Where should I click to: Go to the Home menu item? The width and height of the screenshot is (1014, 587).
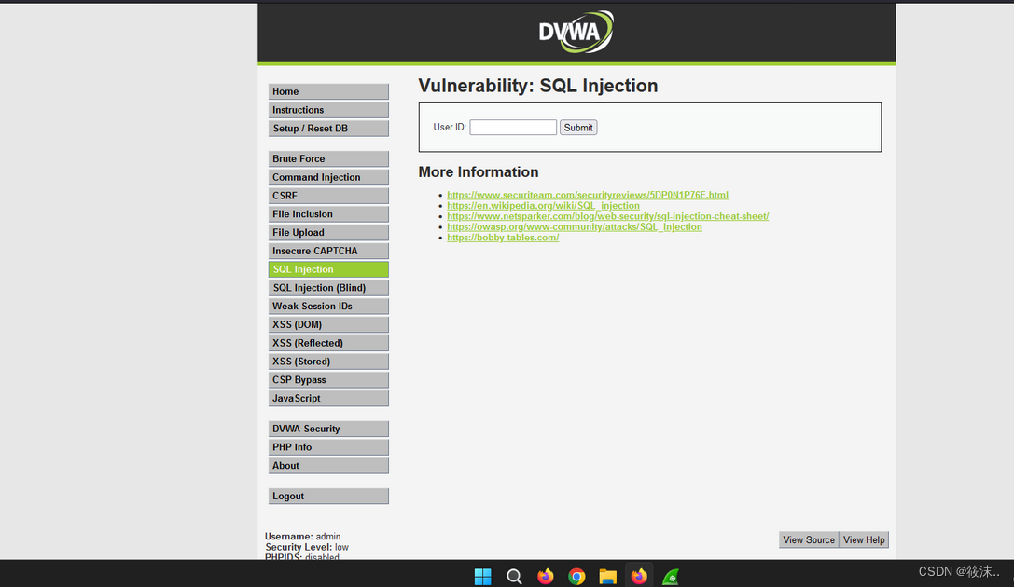(328, 91)
